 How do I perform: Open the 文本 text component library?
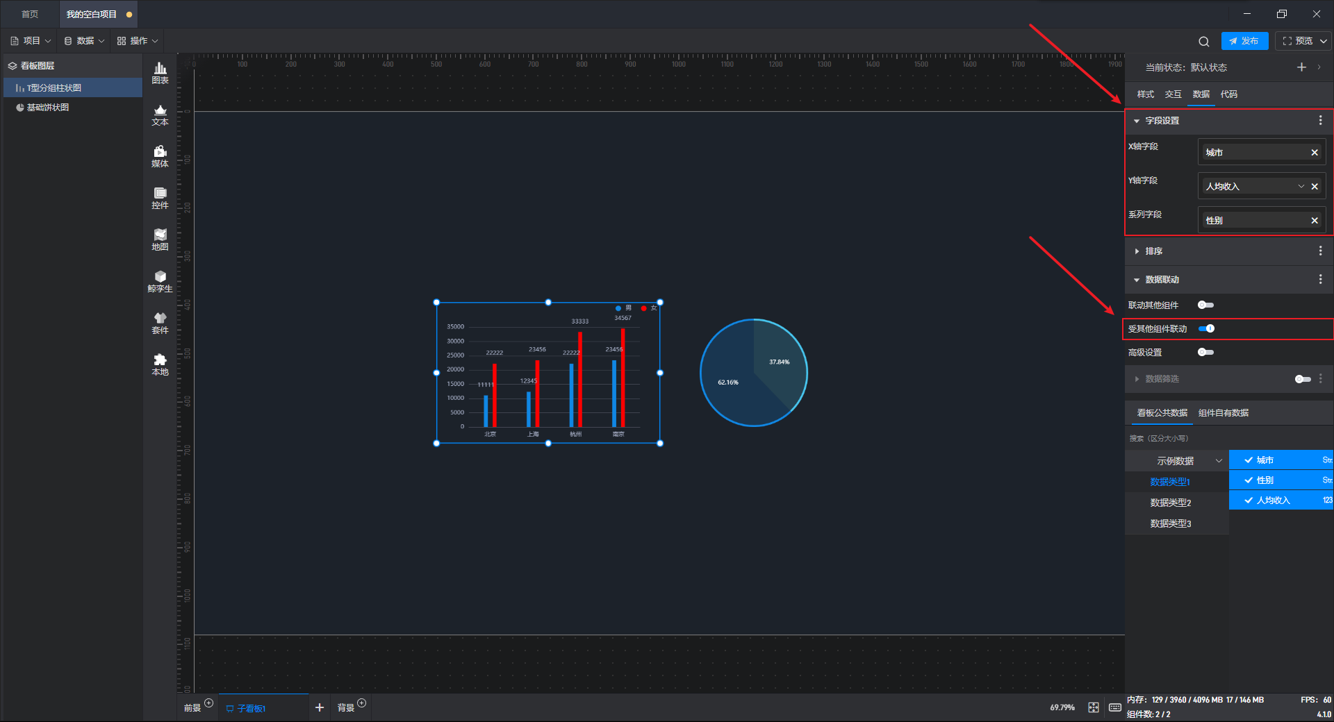[160, 115]
